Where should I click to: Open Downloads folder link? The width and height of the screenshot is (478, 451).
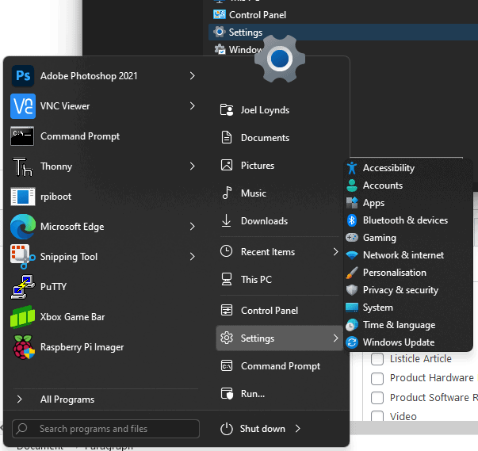pos(279,221)
